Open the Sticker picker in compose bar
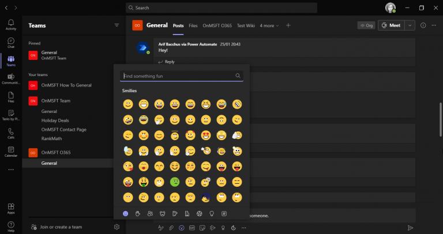Viewport: 443px width, 234px height. [202, 228]
